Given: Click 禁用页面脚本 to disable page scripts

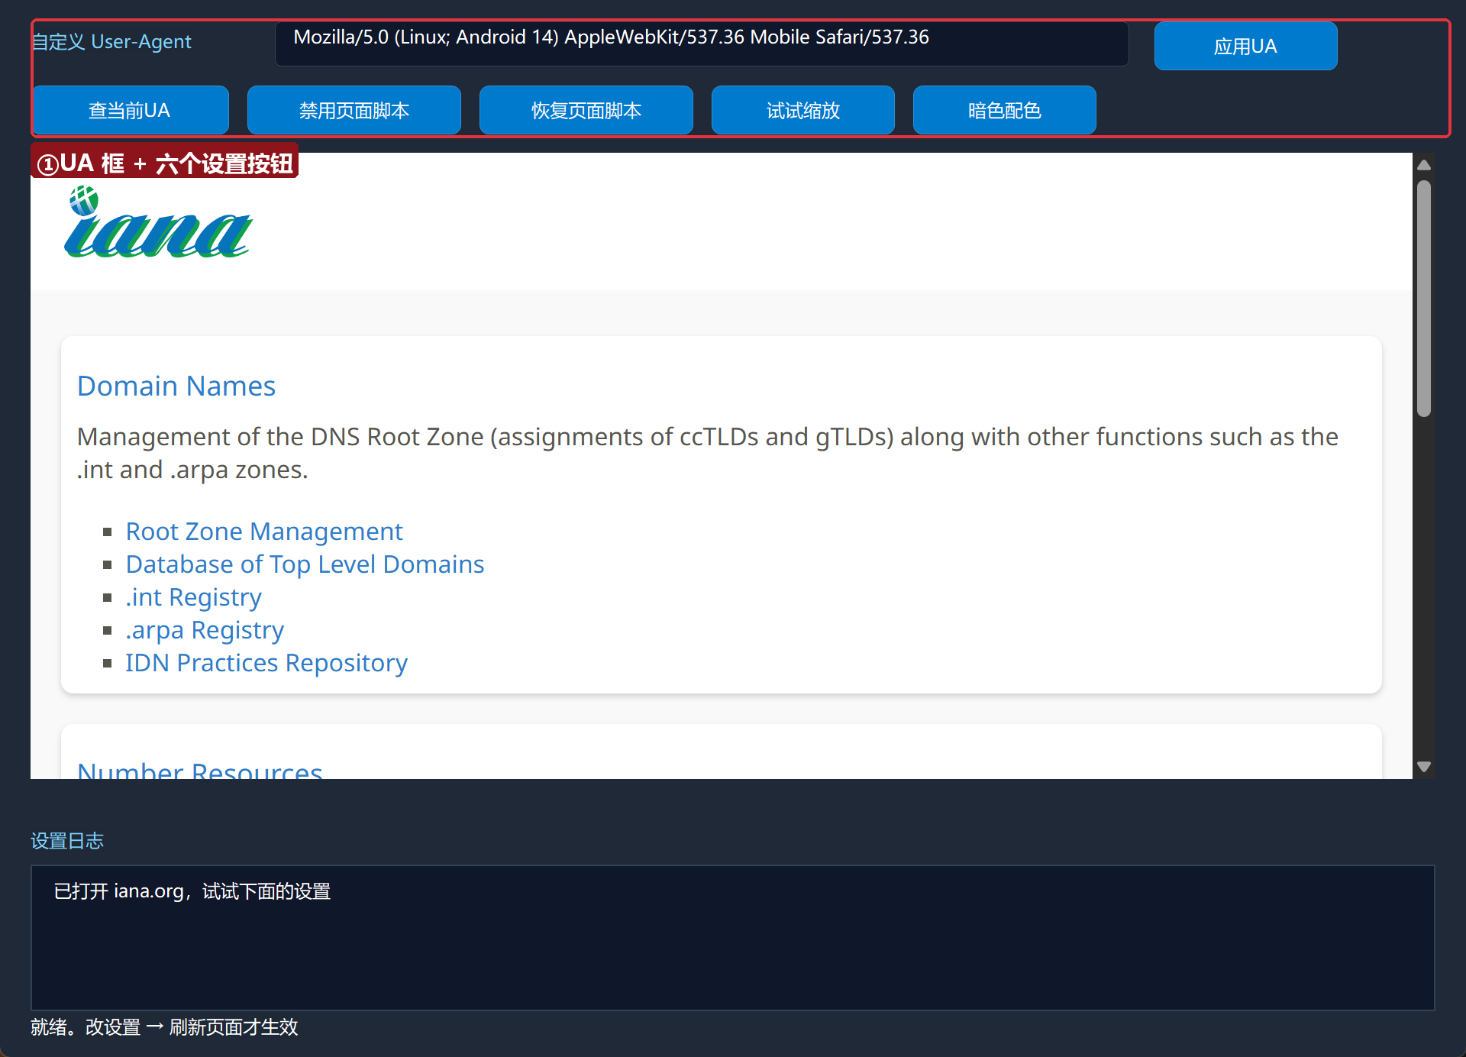Looking at the screenshot, I should click(354, 110).
